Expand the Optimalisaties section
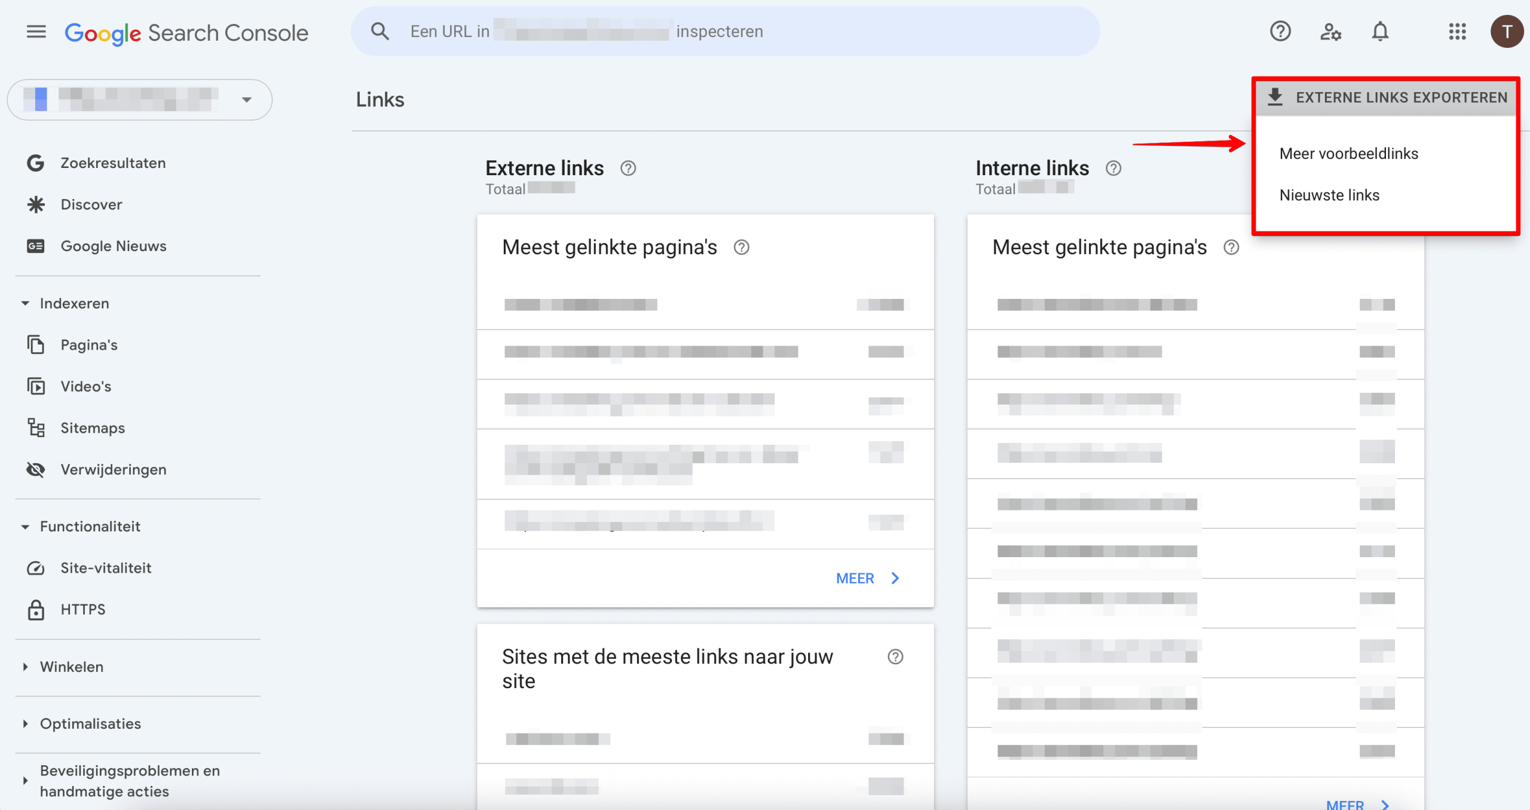Viewport: 1530px width, 810px height. coord(25,724)
